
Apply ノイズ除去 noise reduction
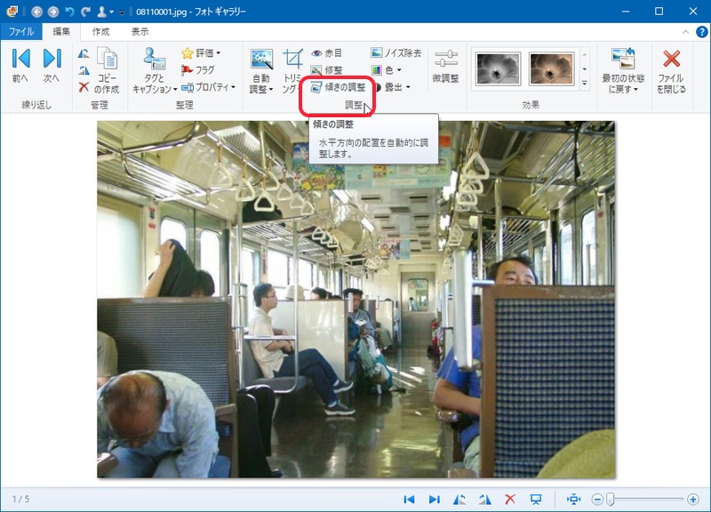pos(396,53)
